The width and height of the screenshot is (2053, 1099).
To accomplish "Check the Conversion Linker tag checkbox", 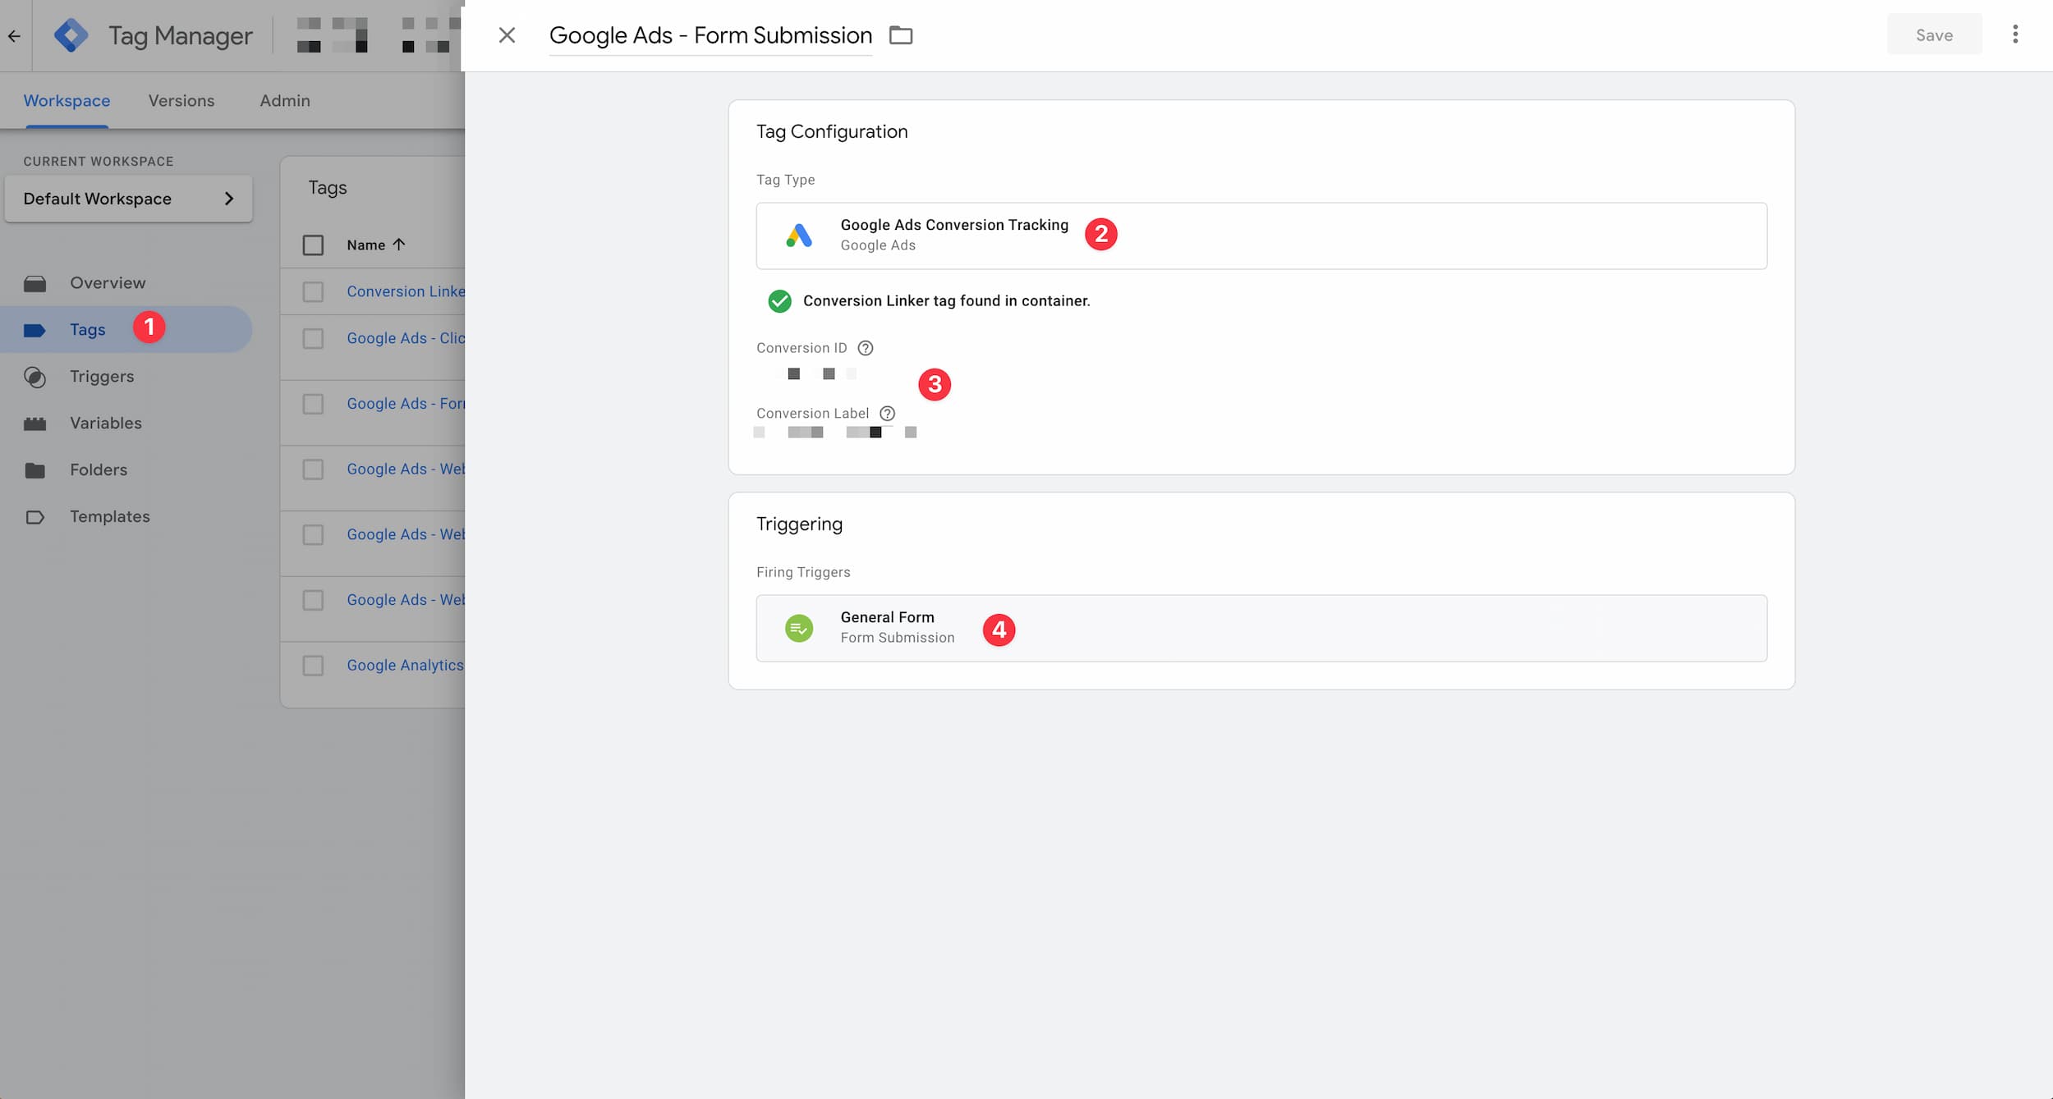I will [x=313, y=292].
